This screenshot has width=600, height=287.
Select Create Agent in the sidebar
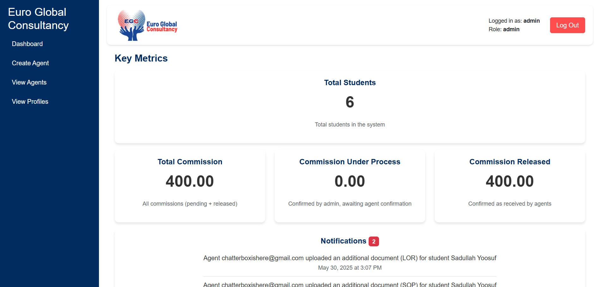coord(30,63)
